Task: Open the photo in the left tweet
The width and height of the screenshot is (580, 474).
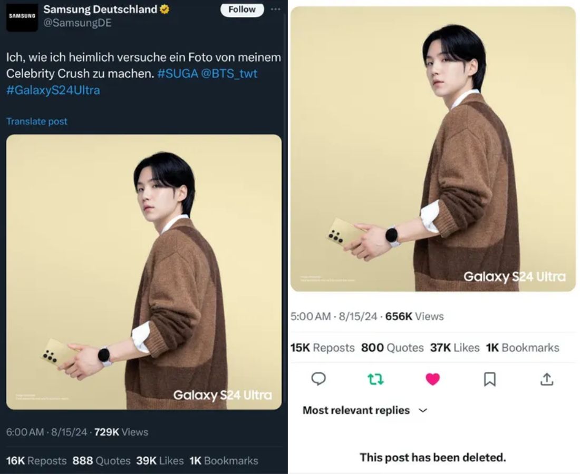Action: click(144, 272)
